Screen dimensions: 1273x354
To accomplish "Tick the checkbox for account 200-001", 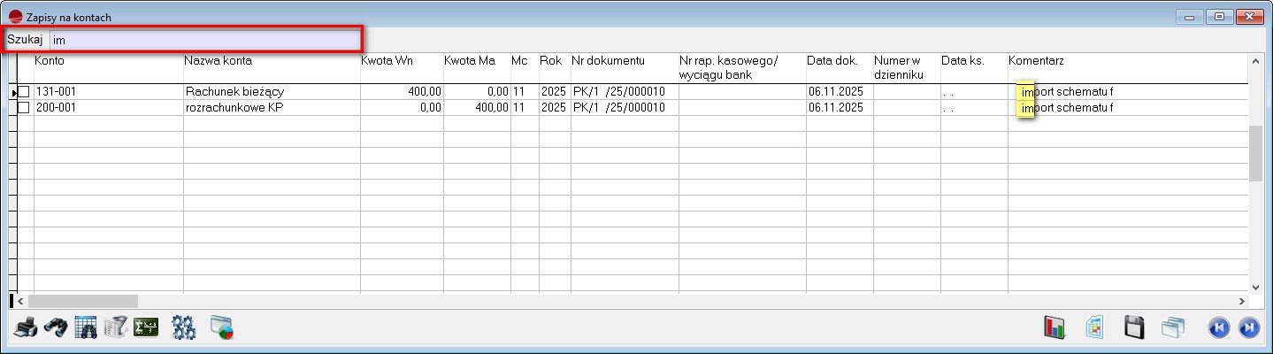I will tap(24, 108).
